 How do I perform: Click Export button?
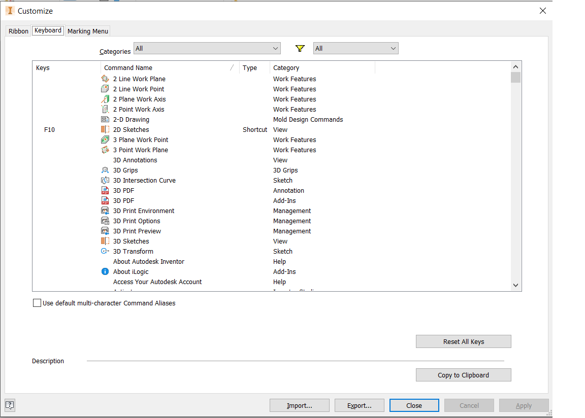tap(359, 405)
